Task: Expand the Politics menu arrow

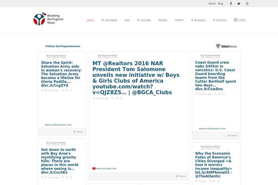Action: click(214, 20)
